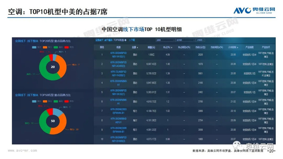The height and width of the screenshot is (159, 283).
Task: Open model link KFR-35GW/BP3DN8Y-YA102(1) in row 1
Action: point(118,55)
